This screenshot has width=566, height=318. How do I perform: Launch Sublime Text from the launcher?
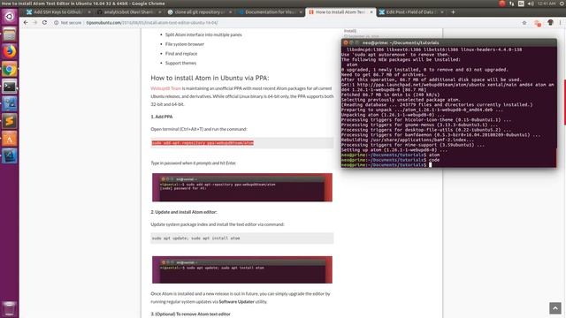click(x=10, y=121)
